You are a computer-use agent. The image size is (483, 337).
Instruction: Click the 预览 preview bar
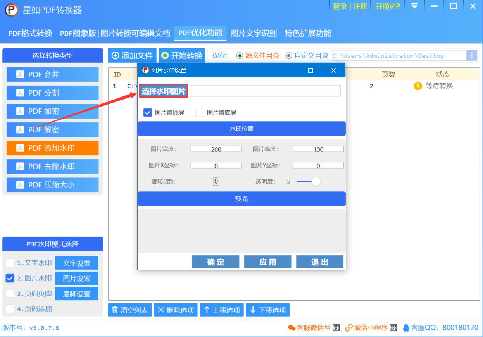click(x=241, y=199)
